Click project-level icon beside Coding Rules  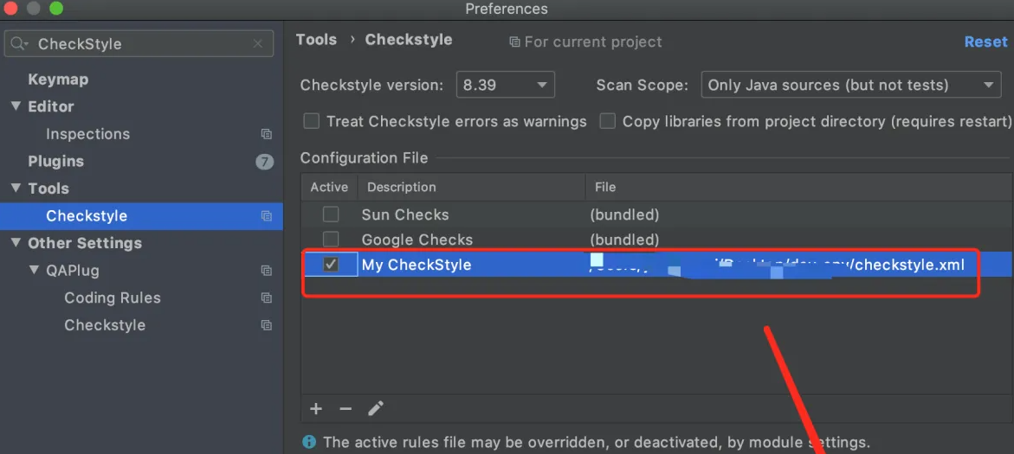[x=267, y=298]
